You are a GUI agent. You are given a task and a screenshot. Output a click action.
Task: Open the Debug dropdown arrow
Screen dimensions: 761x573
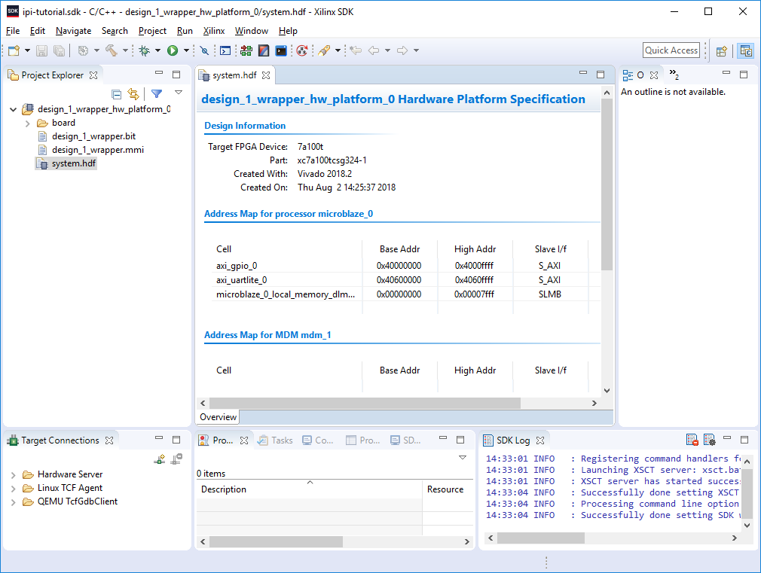[x=157, y=50]
